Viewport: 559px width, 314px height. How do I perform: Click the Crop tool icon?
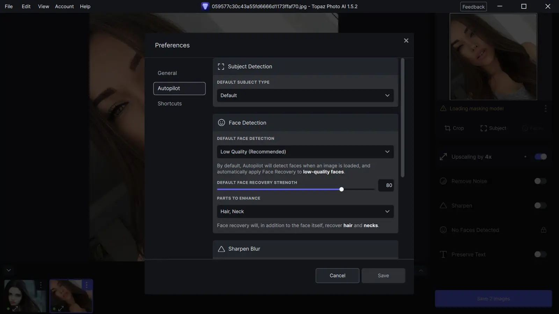(x=448, y=128)
